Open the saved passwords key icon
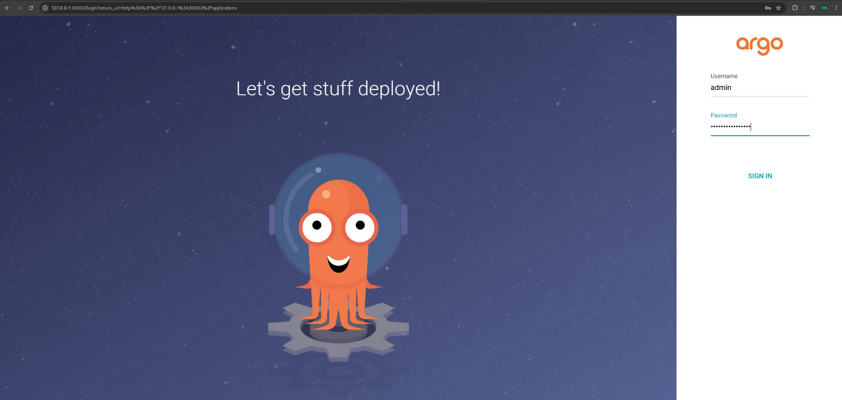Screen dimensions: 842x400 pyautogui.click(x=767, y=8)
